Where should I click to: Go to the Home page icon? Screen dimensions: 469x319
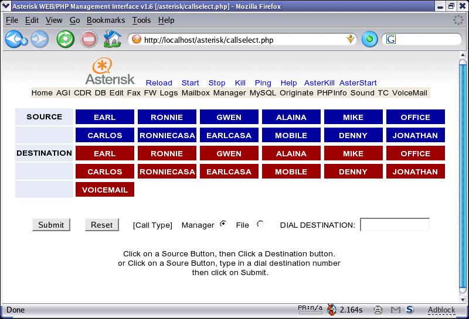(112, 40)
